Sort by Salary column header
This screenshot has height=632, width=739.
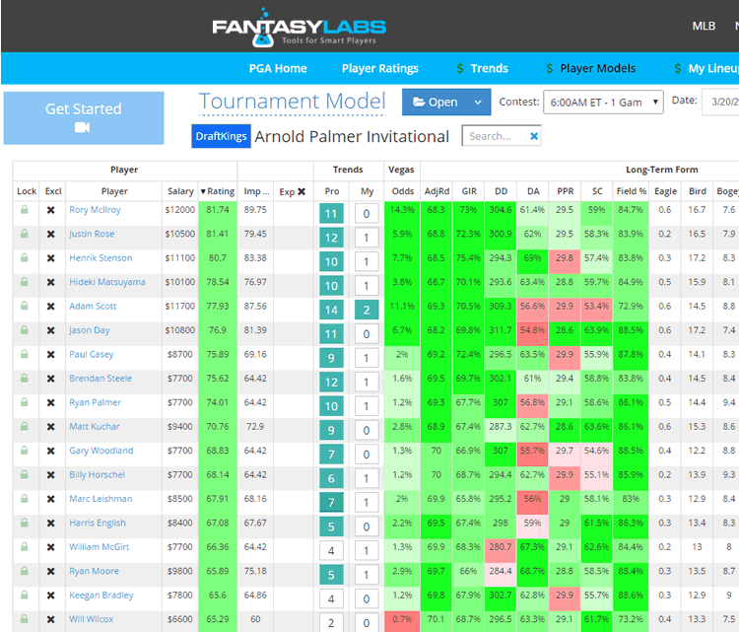coord(180,191)
